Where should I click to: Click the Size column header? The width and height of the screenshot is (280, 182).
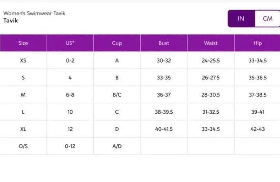23,43
